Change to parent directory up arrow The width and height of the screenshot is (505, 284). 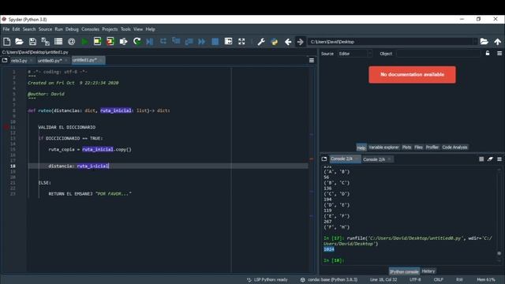tap(498, 42)
